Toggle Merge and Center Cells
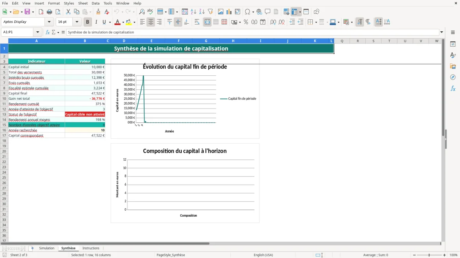460x258 pixels. coord(207,22)
